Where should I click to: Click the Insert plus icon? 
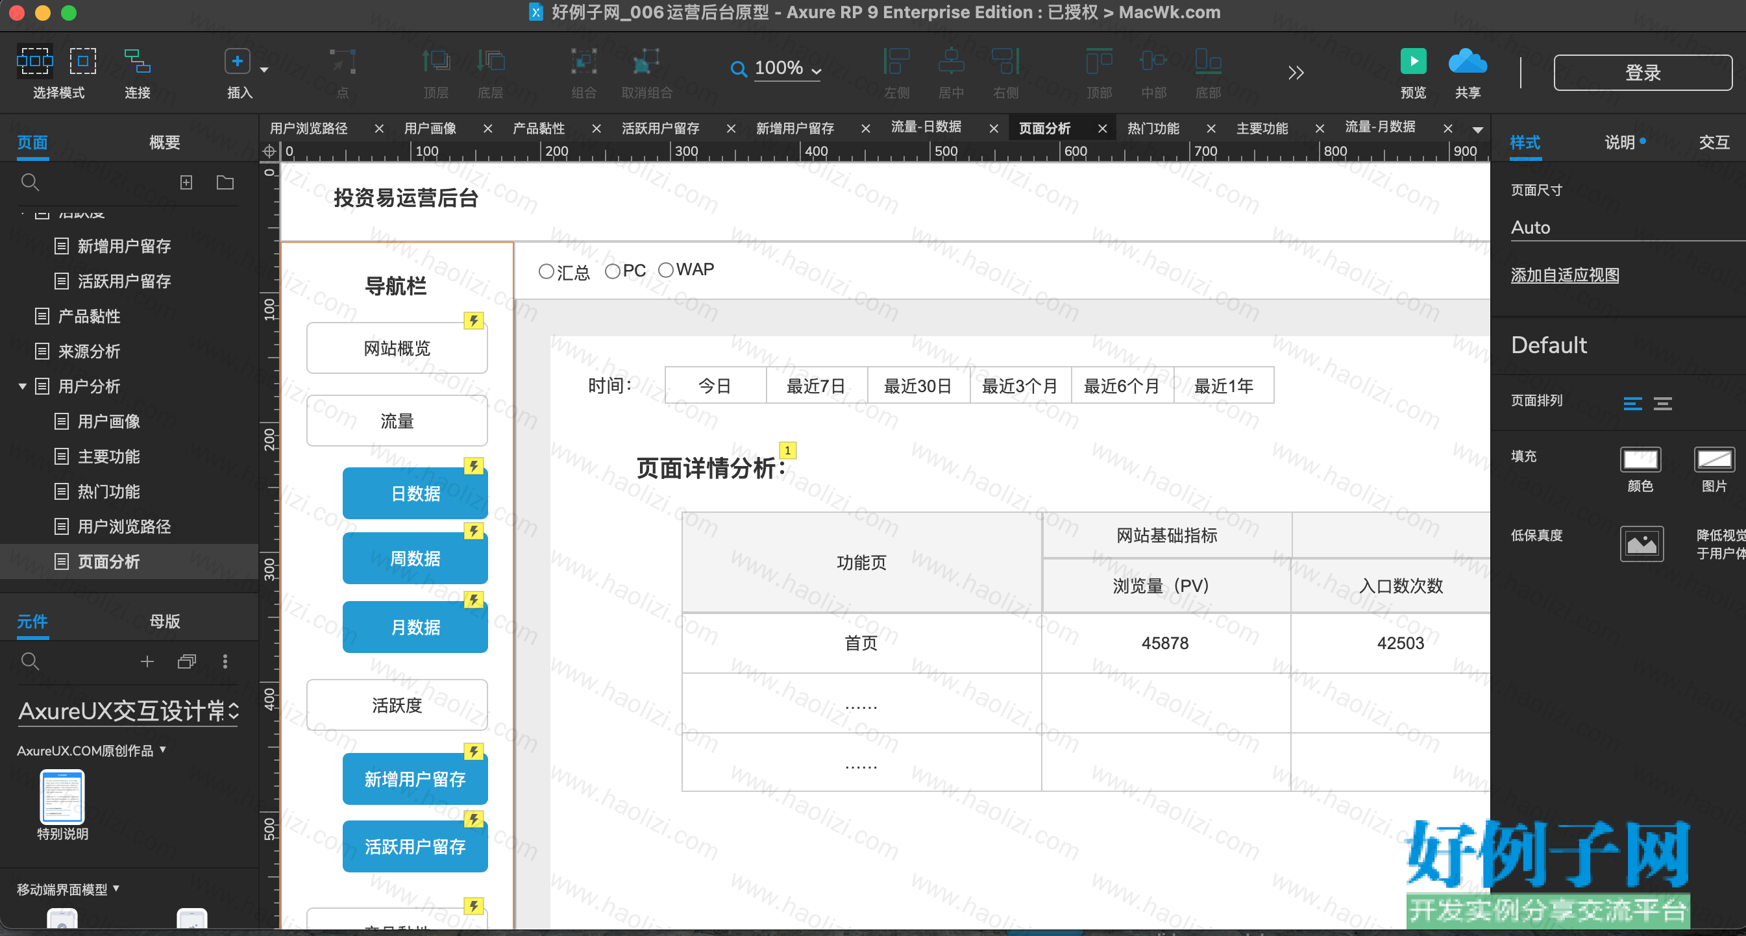pyautogui.click(x=237, y=62)
